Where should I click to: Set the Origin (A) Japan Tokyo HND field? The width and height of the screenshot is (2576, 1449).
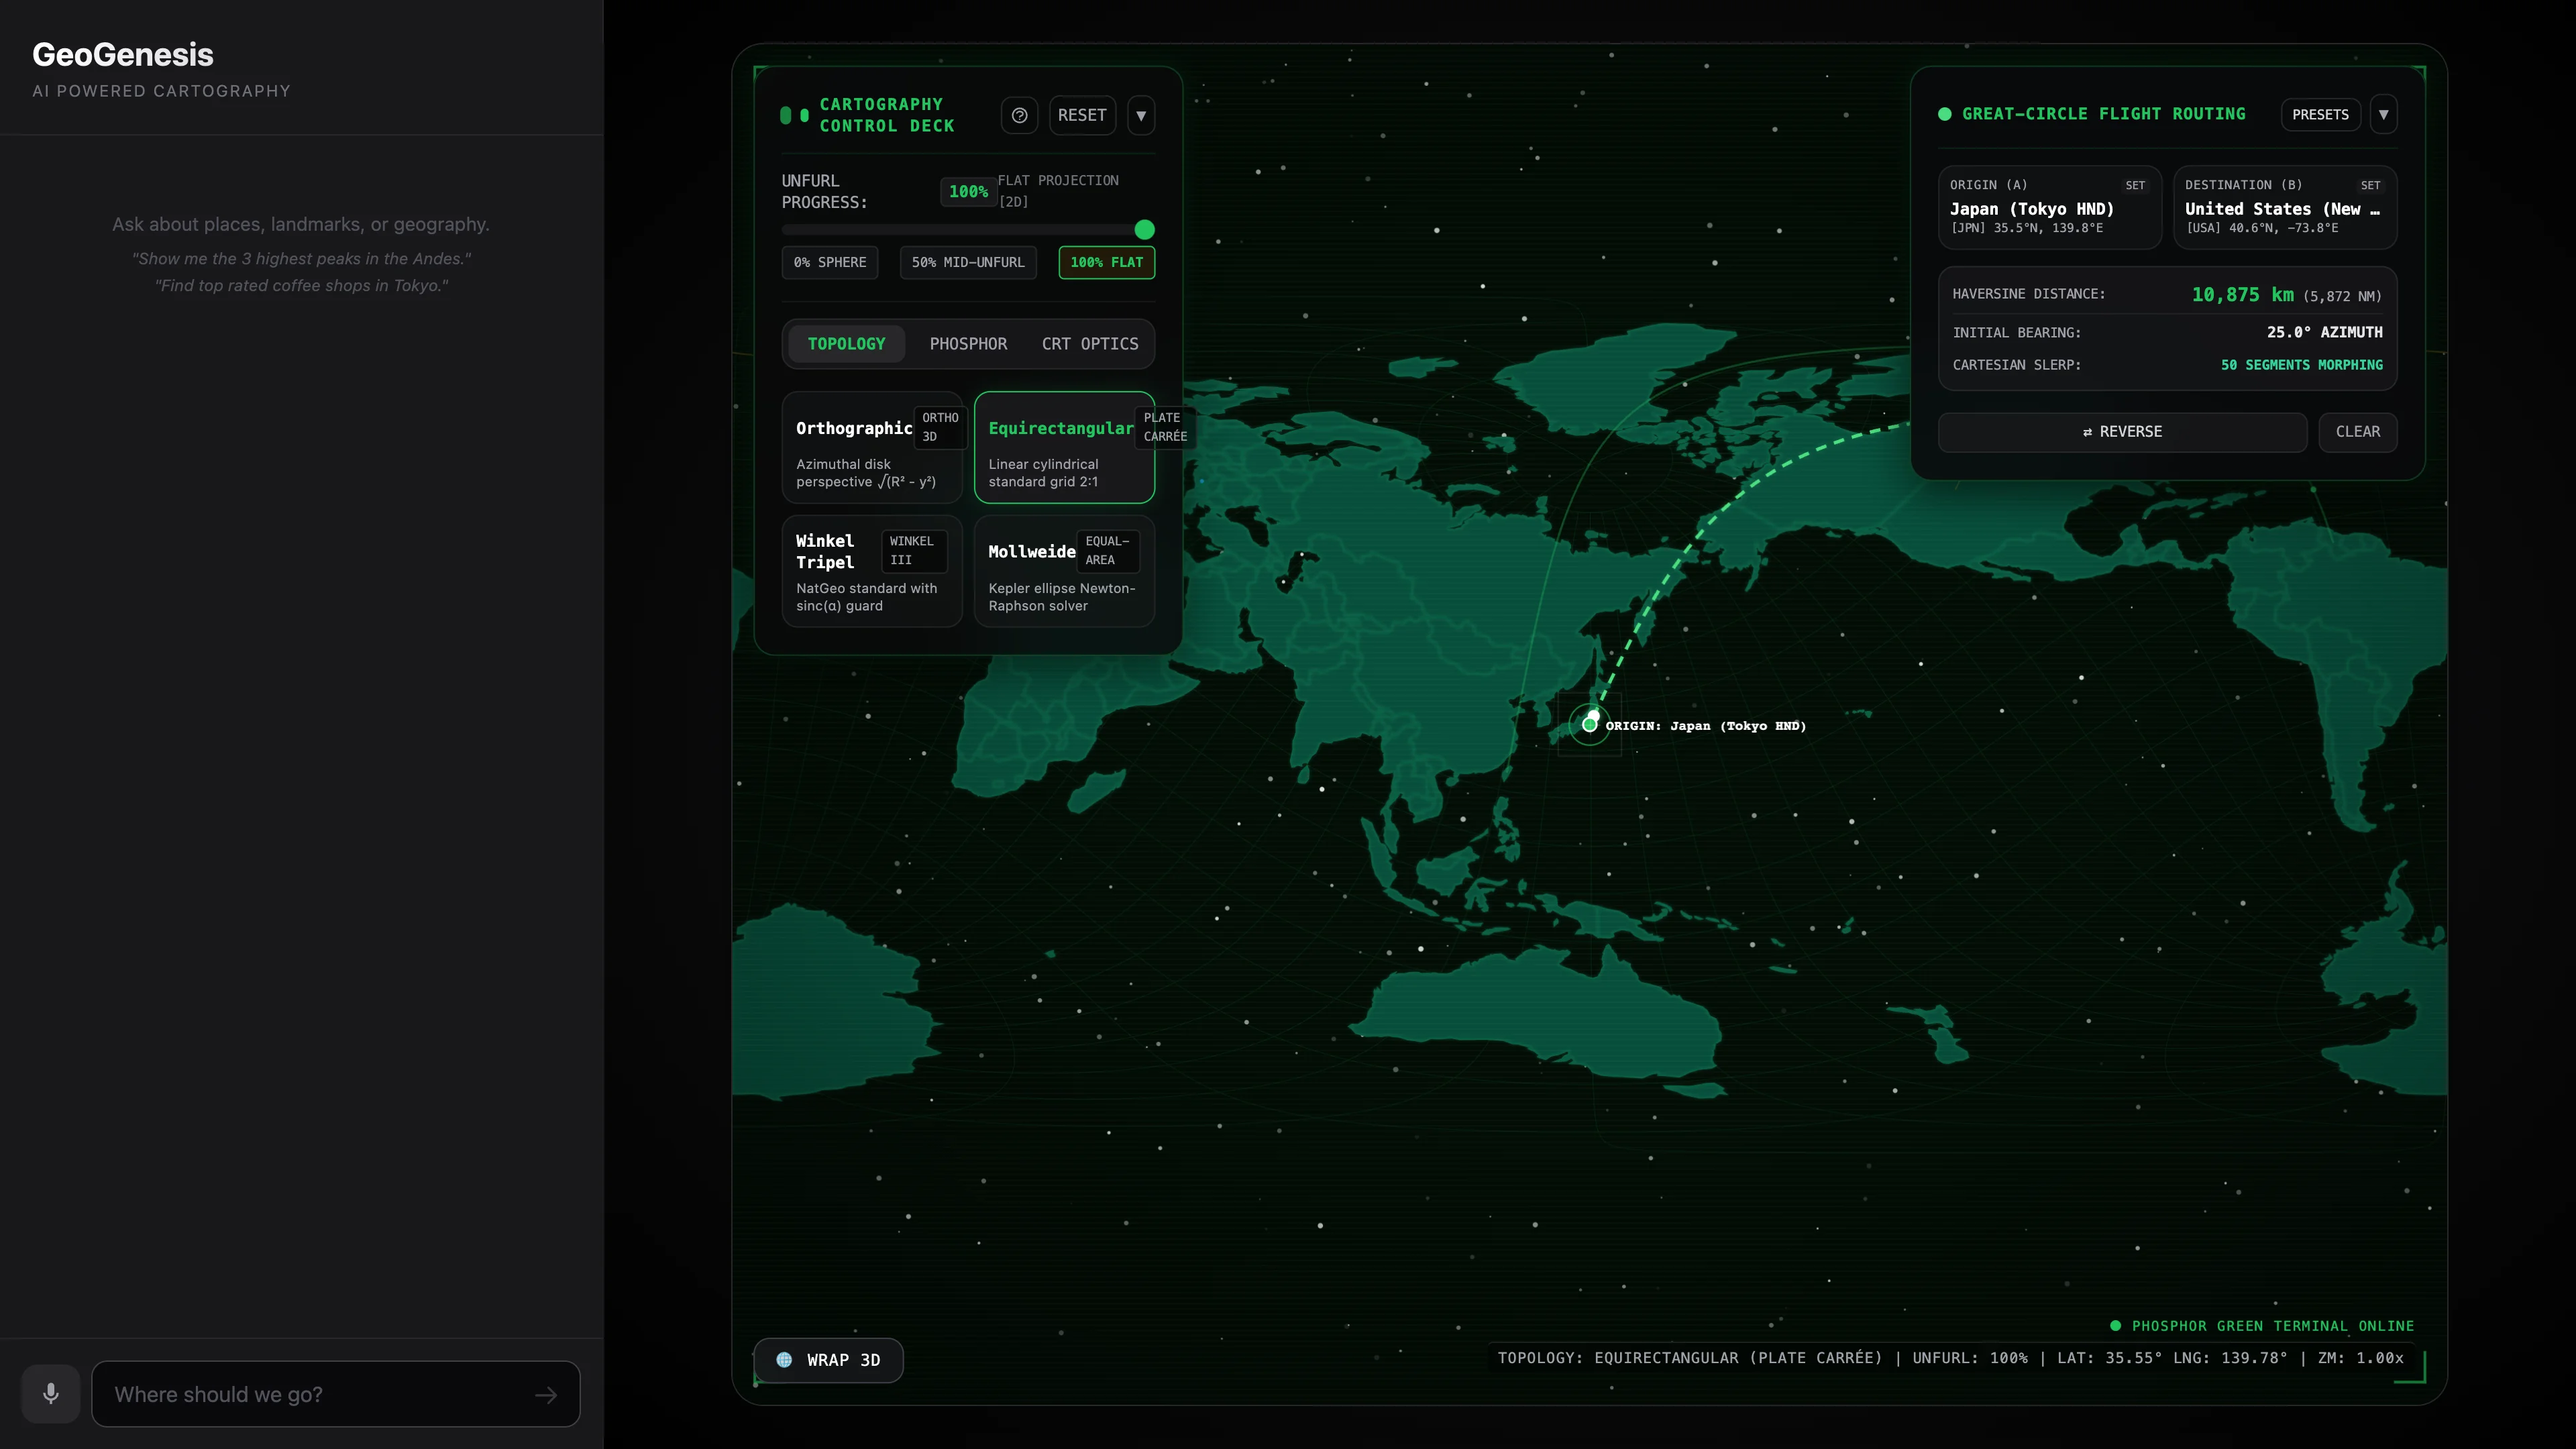pos(2049,207)
